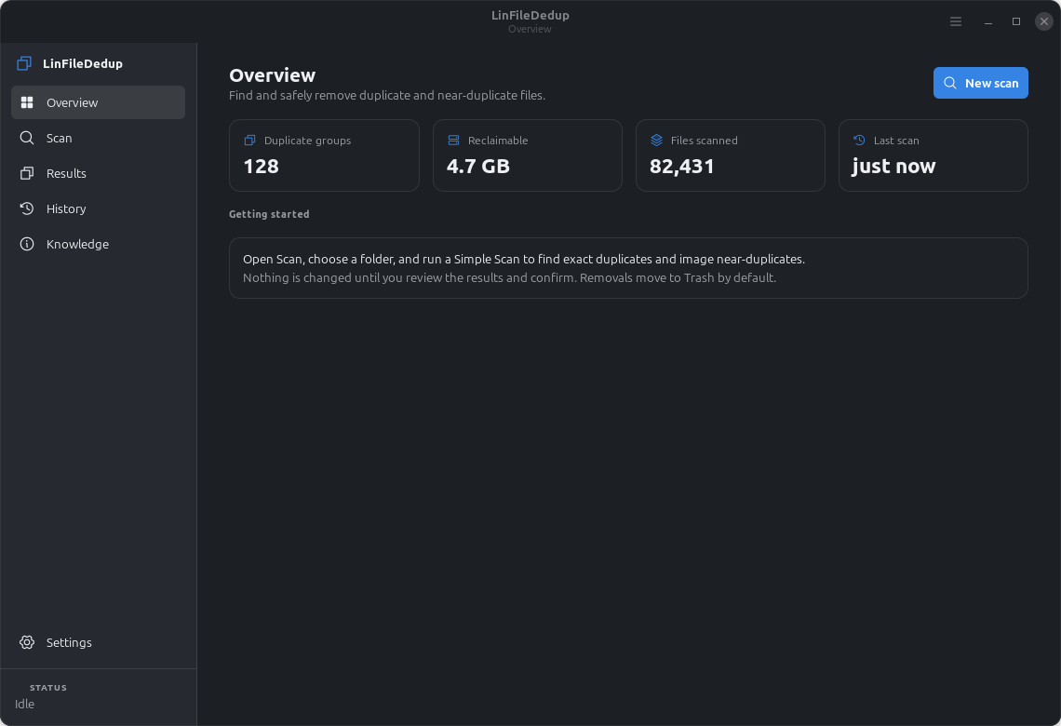
Task: Click the 'Open Scan, choose a folder' instruction line
Action: (524, 259)
